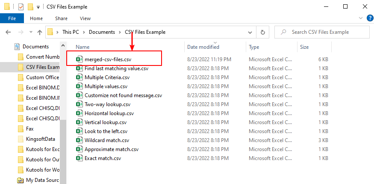Navigate back with the Back arrow
The image size is (374, 184).
click(8, 32)
